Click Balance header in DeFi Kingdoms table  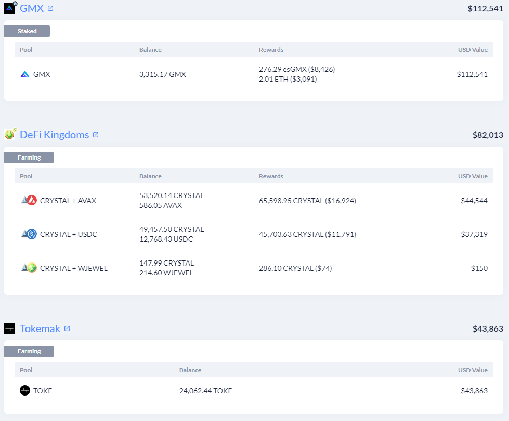point(150,176)
